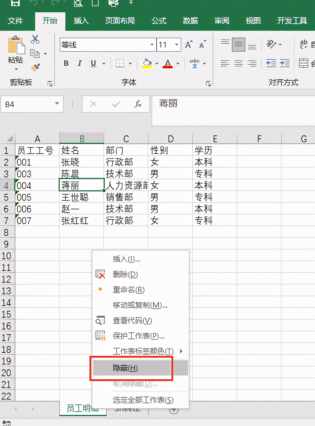Open Insert Function fx dialog
Viewport: 315px width, 426px height.
tap(138, 104)
